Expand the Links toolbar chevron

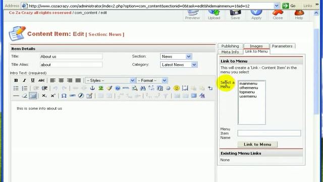click(x=317, y=5)
